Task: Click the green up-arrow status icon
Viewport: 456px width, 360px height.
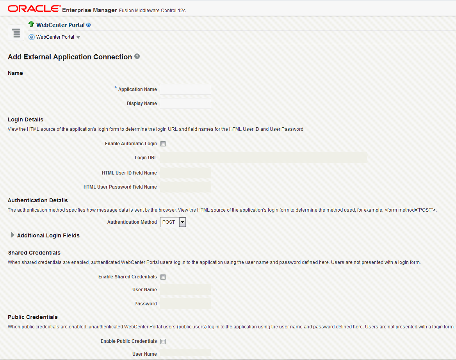Action: point(32,24)
